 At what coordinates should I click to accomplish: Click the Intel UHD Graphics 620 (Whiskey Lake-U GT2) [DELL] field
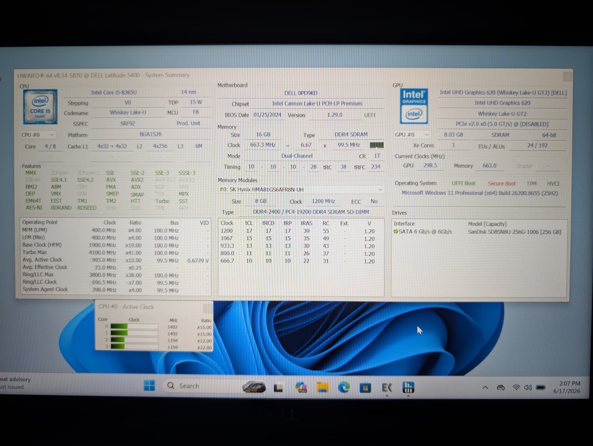[x=503, y=93]
